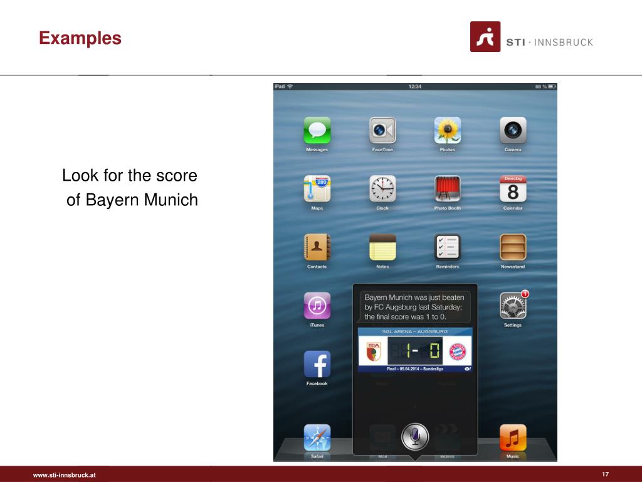Tap the Final 05.04.2014 Bundesliga line
The image size is (642, 482).
[x=415, y=369]
